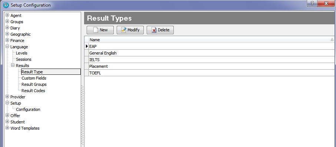Screen dimensions: 336x147
Task: Click the New button's blank page icon
Action: point(96,30)
